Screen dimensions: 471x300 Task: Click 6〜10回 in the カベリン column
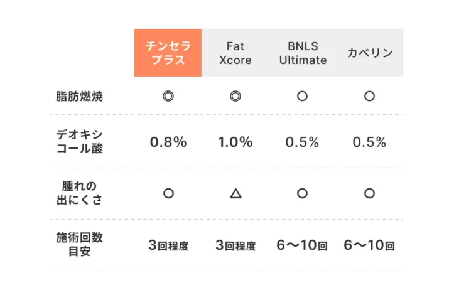(x=369, y=245)
